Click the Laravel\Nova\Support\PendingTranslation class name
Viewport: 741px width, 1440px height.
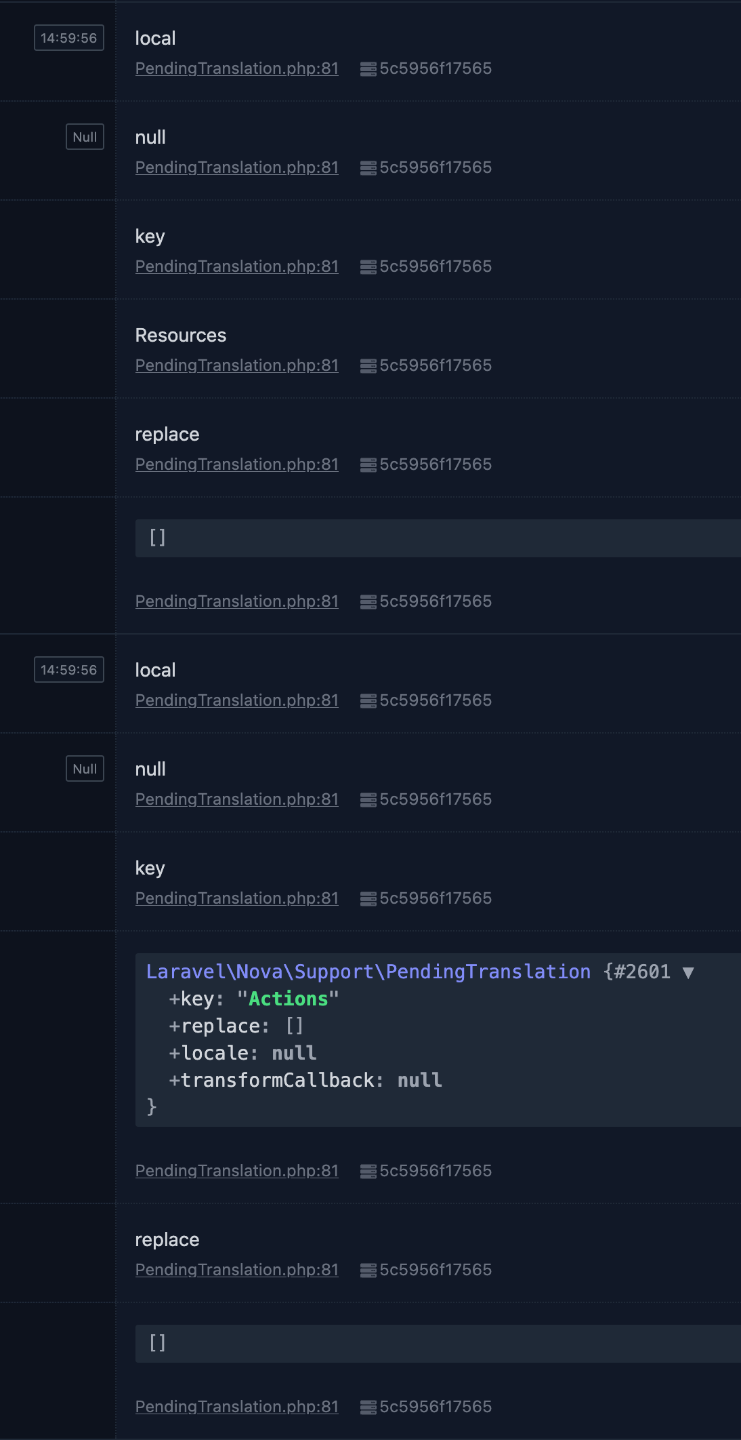point(368,972)
